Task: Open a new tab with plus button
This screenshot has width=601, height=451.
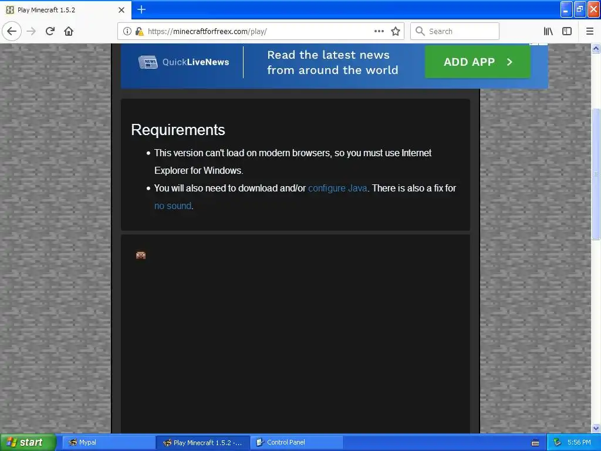Action: point(141,9)
